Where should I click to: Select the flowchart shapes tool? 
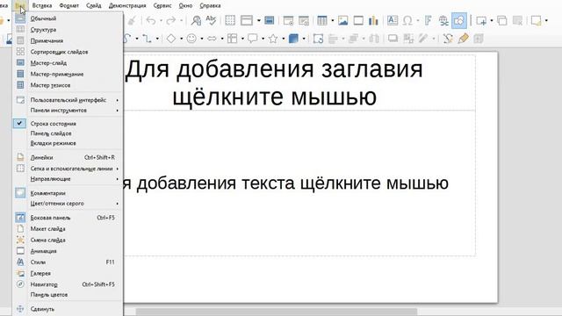tap(232, 39)
